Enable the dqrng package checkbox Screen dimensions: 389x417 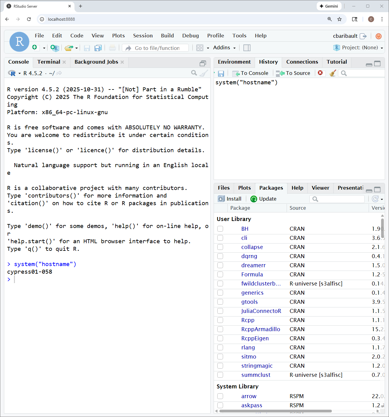click(x=220, y=256)
